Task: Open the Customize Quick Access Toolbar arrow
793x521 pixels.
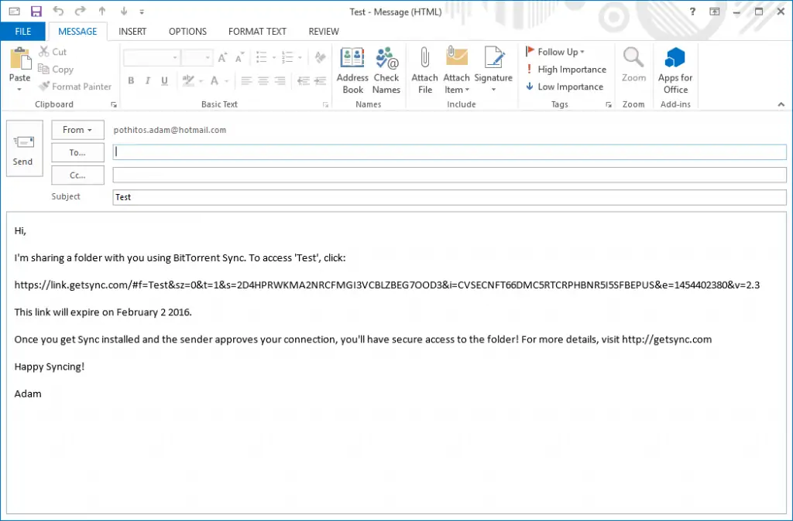Action: (142, 12)
